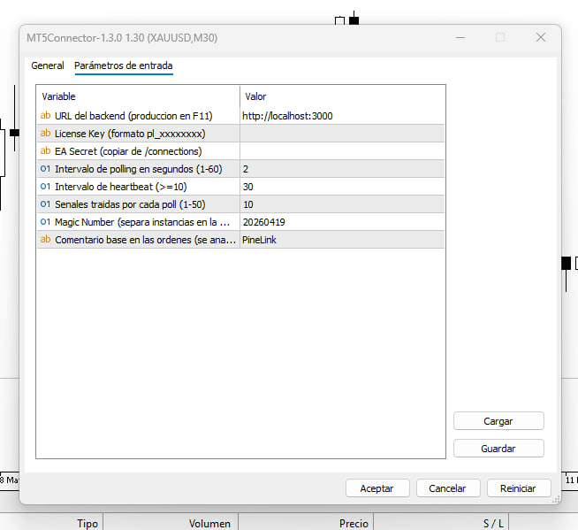This screenshot has width=578, height=530.
Task: Close the MT5Connector dialog
Action: [x=541, y=37]
